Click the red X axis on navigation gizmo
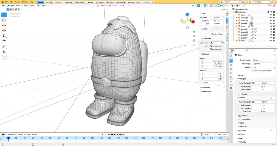Screen dimensions: 277x146 [x=193, y=22]
